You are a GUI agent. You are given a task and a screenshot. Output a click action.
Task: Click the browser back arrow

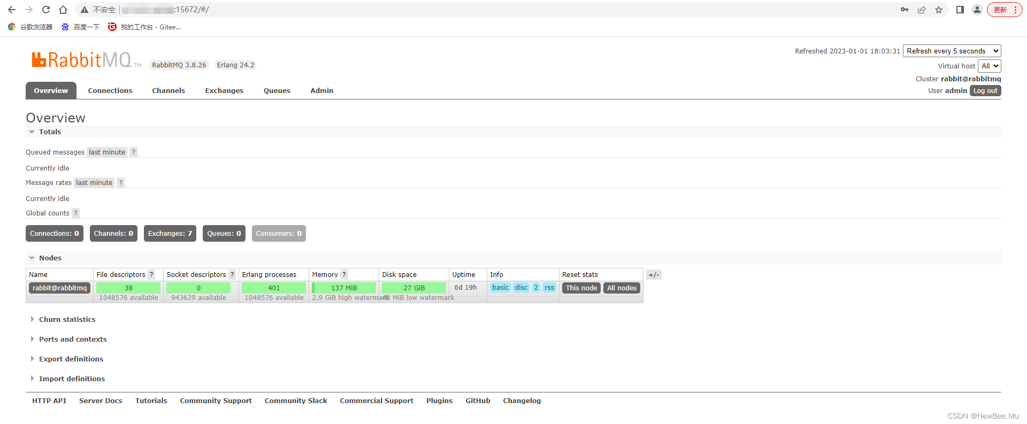coord(12,10)
